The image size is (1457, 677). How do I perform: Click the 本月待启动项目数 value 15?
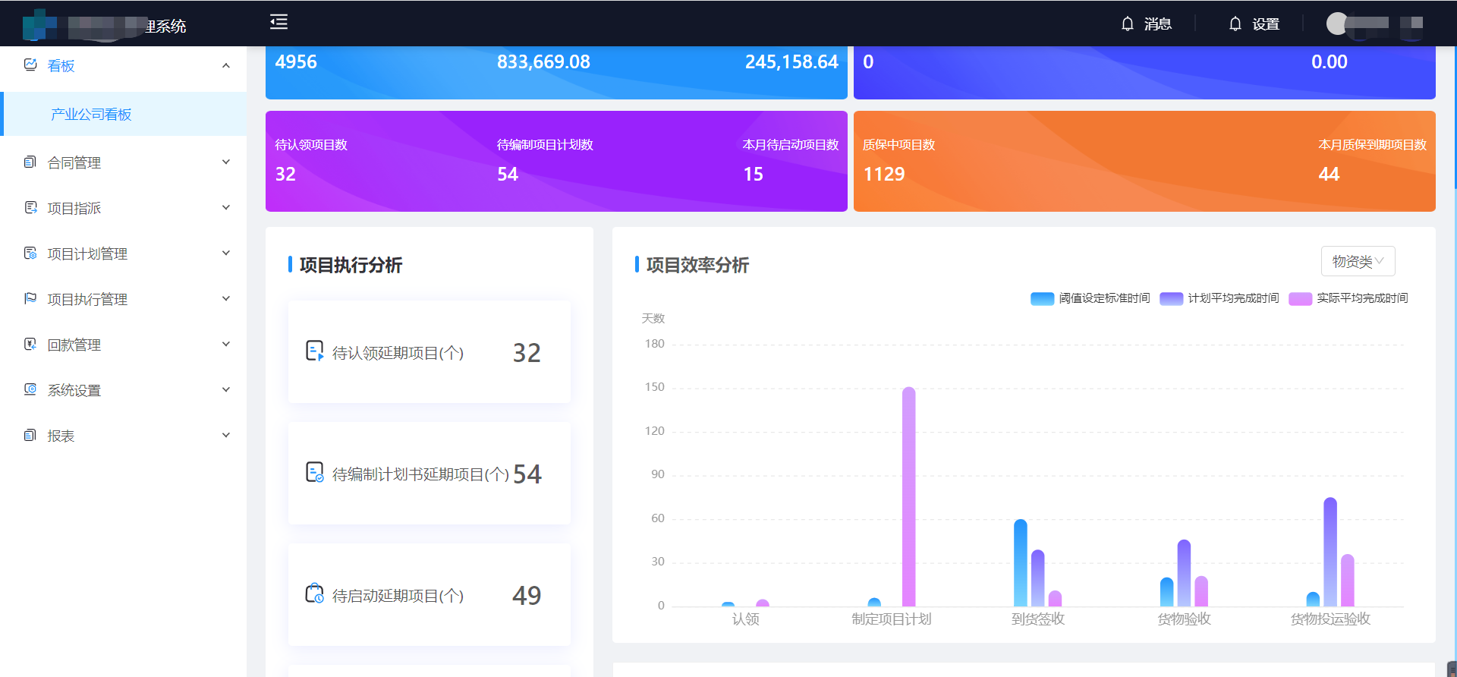pyautogui.click(x=754, y=174)
